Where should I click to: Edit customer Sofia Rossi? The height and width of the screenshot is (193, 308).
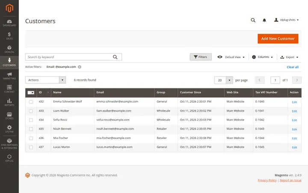pyautogui.click(x=294, y=121)
